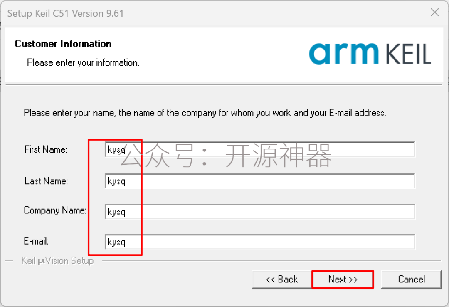This screenshot has height=307, width=449.
Task: Cancel the Keil C51 setup
Action: 411,280
